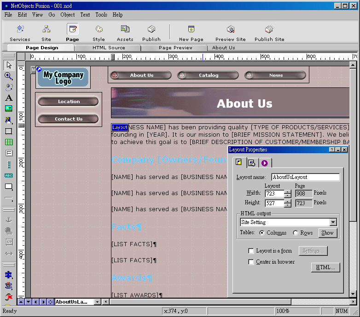Click the Layout Height value field
This screenshot has height=317, width=360.
[x=274, y=203]
